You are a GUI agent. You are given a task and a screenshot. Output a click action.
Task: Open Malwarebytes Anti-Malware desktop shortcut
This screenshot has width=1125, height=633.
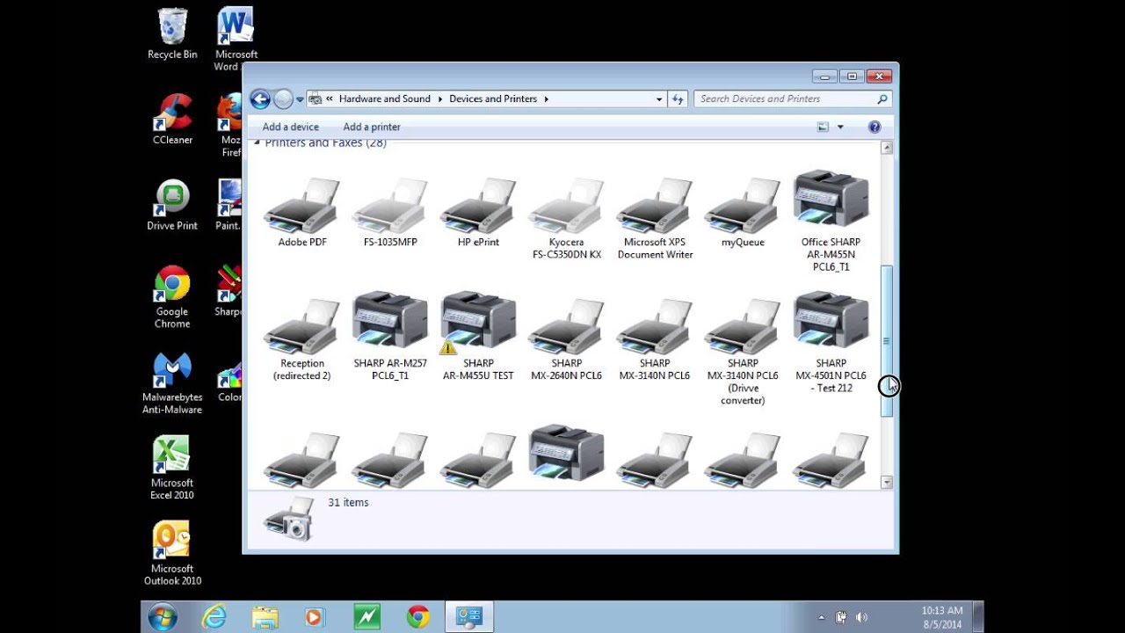(x=172, y=383)
